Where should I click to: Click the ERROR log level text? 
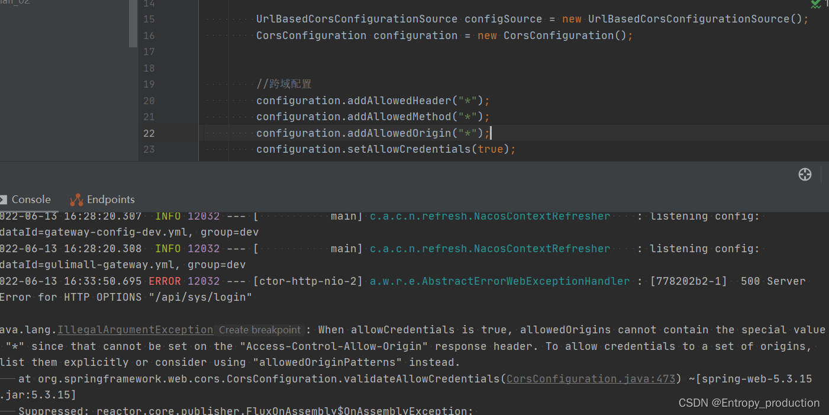click(x=164, y=281)
